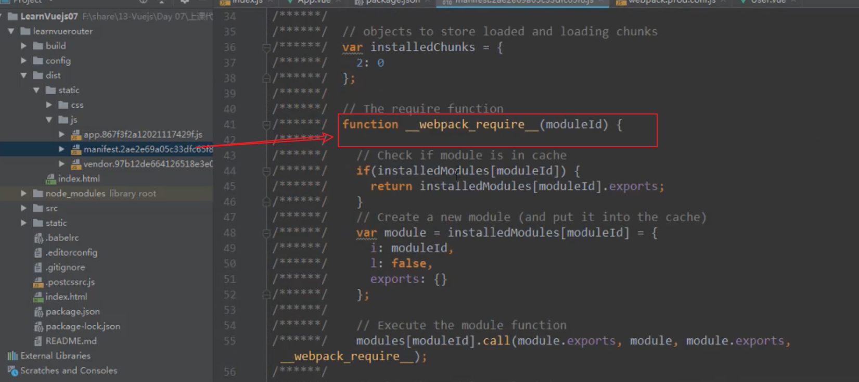The width and height of the screenshot is (859, 382).
Task: Click the 'library root' label next to node_modules
Action: pyautogui.click(x=133, y=194)
